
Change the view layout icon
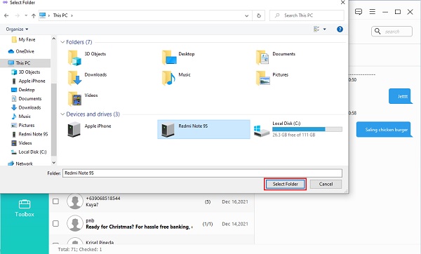(x=316, y=29)
